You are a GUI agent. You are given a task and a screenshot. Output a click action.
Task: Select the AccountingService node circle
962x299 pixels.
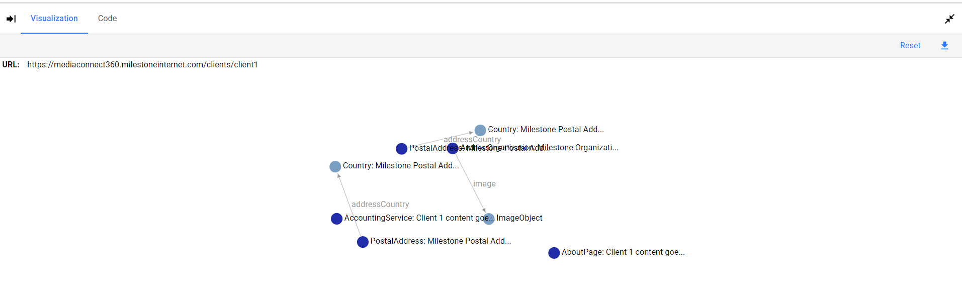[337, 219]
